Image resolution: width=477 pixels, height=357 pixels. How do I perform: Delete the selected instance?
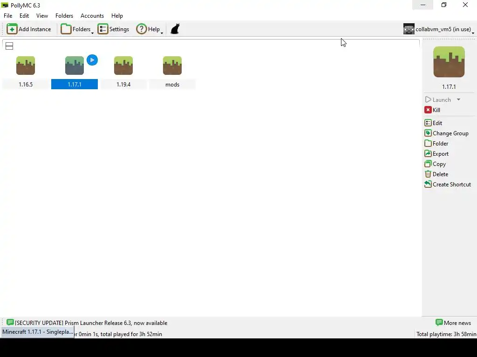click(x=436, y=174)
